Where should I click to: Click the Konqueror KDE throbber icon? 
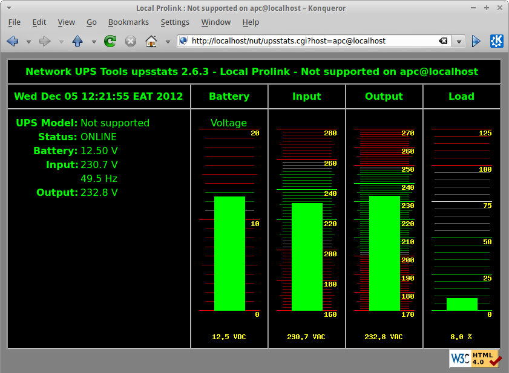(x=497, y=41)
